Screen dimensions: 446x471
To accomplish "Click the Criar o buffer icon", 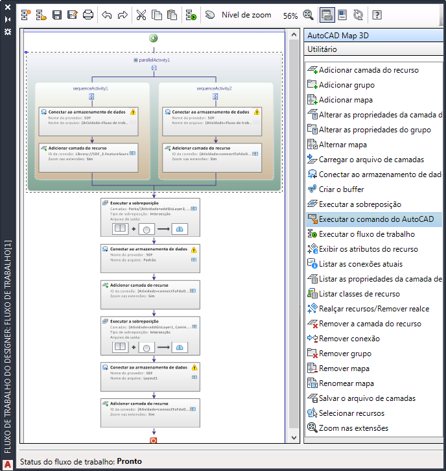I will click(312, 189).
